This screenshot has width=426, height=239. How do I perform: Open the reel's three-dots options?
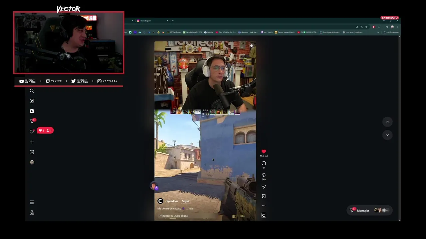coord(264,205)
